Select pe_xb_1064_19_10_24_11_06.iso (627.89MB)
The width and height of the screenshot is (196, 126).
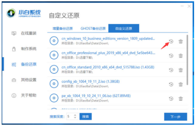pyautogui.click(x=96, y=96)
